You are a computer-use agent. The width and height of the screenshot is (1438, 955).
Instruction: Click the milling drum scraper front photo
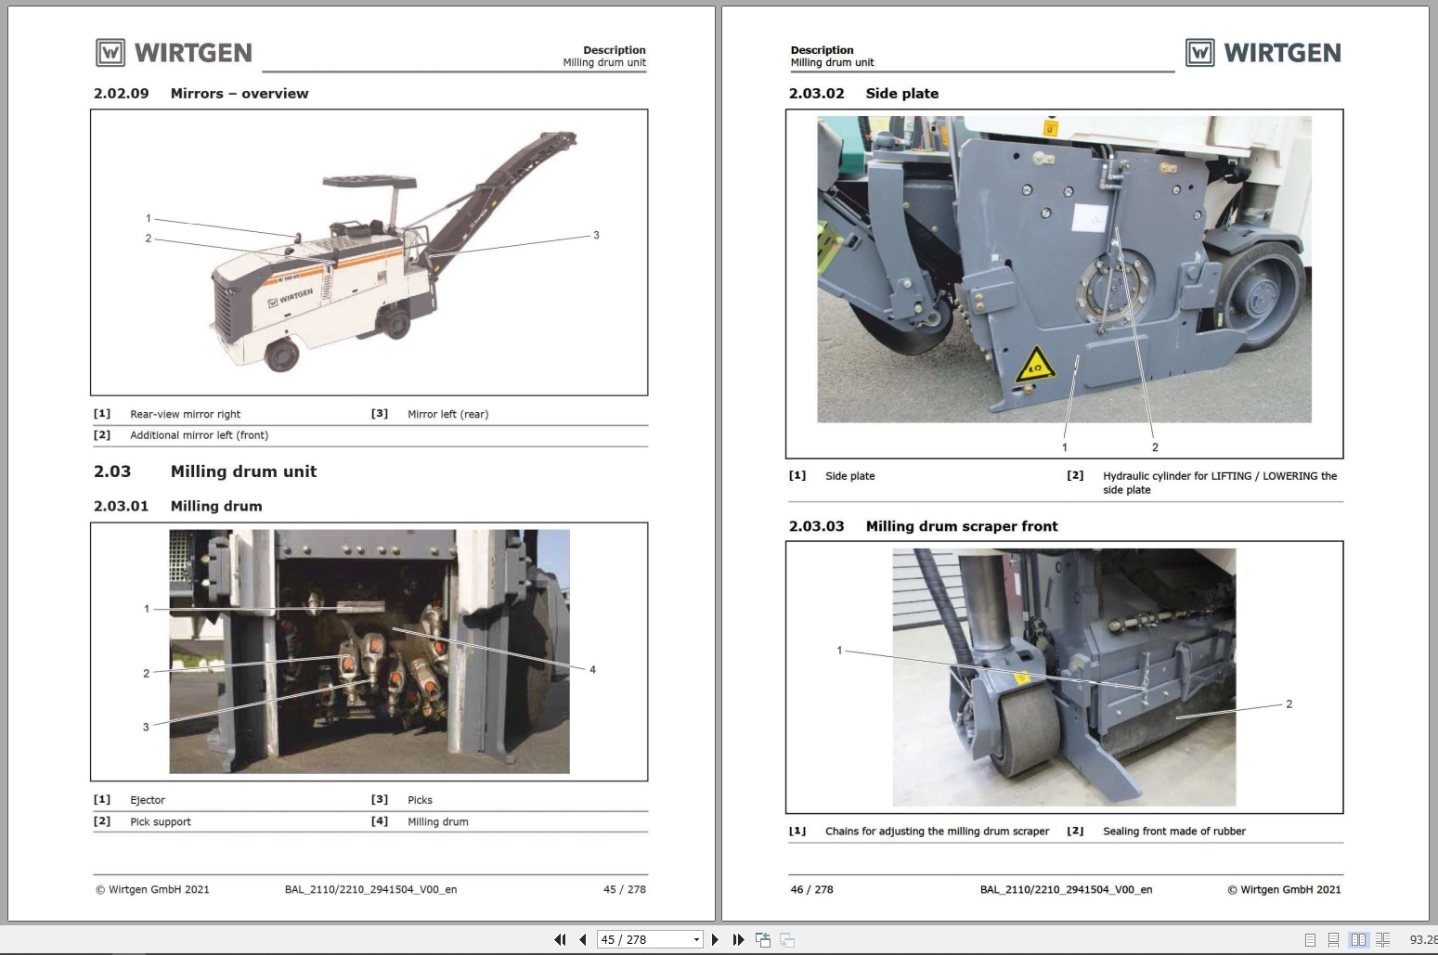click(1064, 678)
